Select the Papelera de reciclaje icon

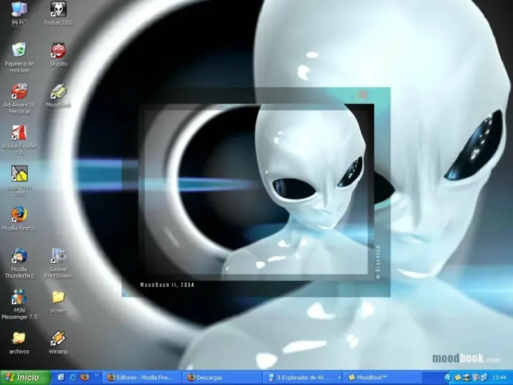tap(19, 58)
